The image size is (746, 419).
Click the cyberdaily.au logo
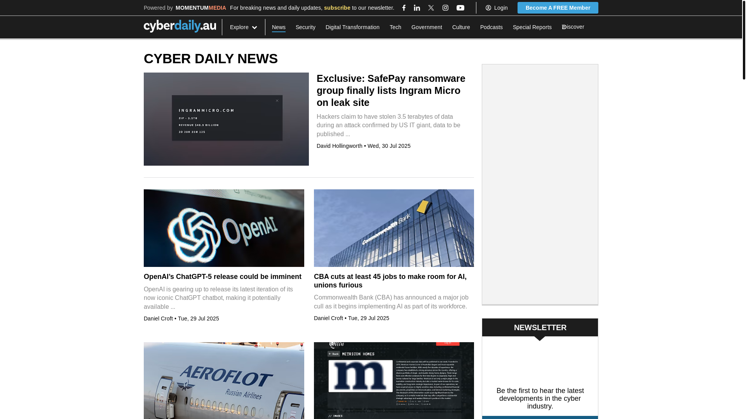click(180, 26)
